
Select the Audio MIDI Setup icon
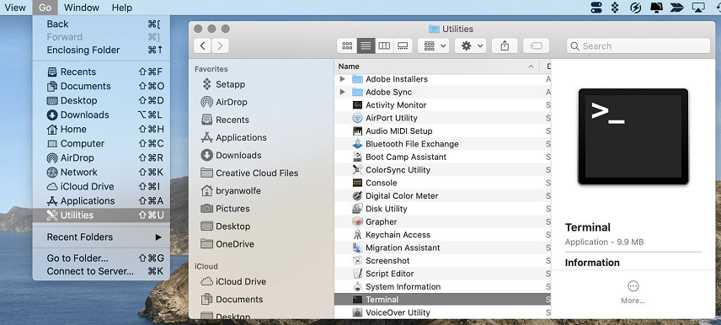(357, 131)
